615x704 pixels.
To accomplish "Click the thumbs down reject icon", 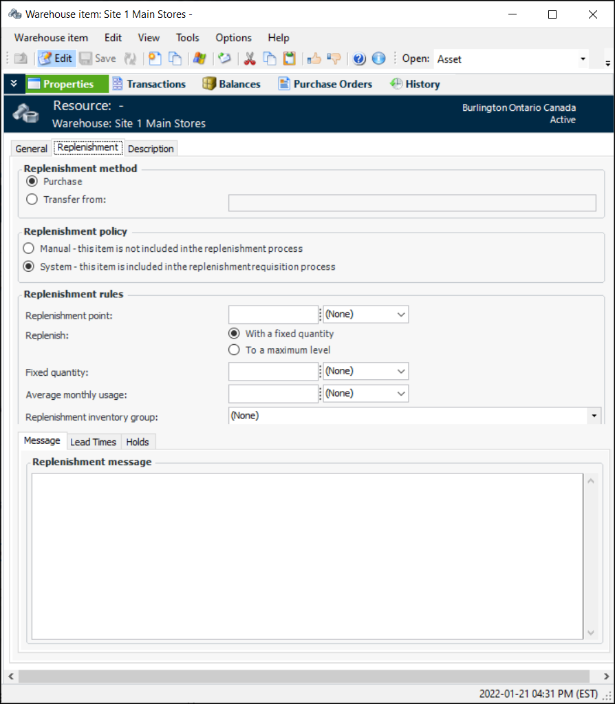I will coord(334,58).
